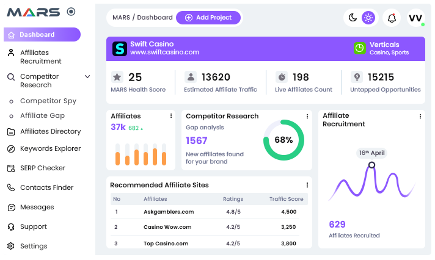Open the VV user profile avatar
The width and height of the screenshot is (435, 260).
coord(415,18)
